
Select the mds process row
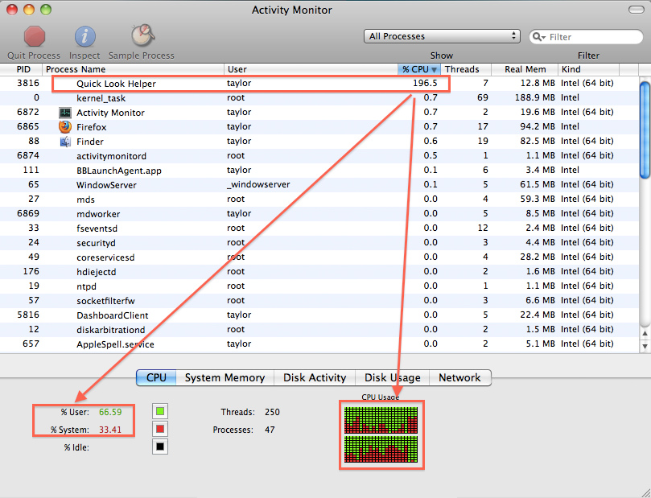pyautogui.click(x=319, y=200)
